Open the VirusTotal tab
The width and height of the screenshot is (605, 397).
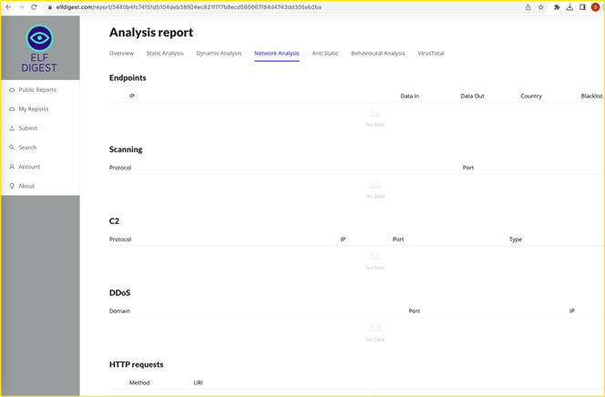coord(431,53)
